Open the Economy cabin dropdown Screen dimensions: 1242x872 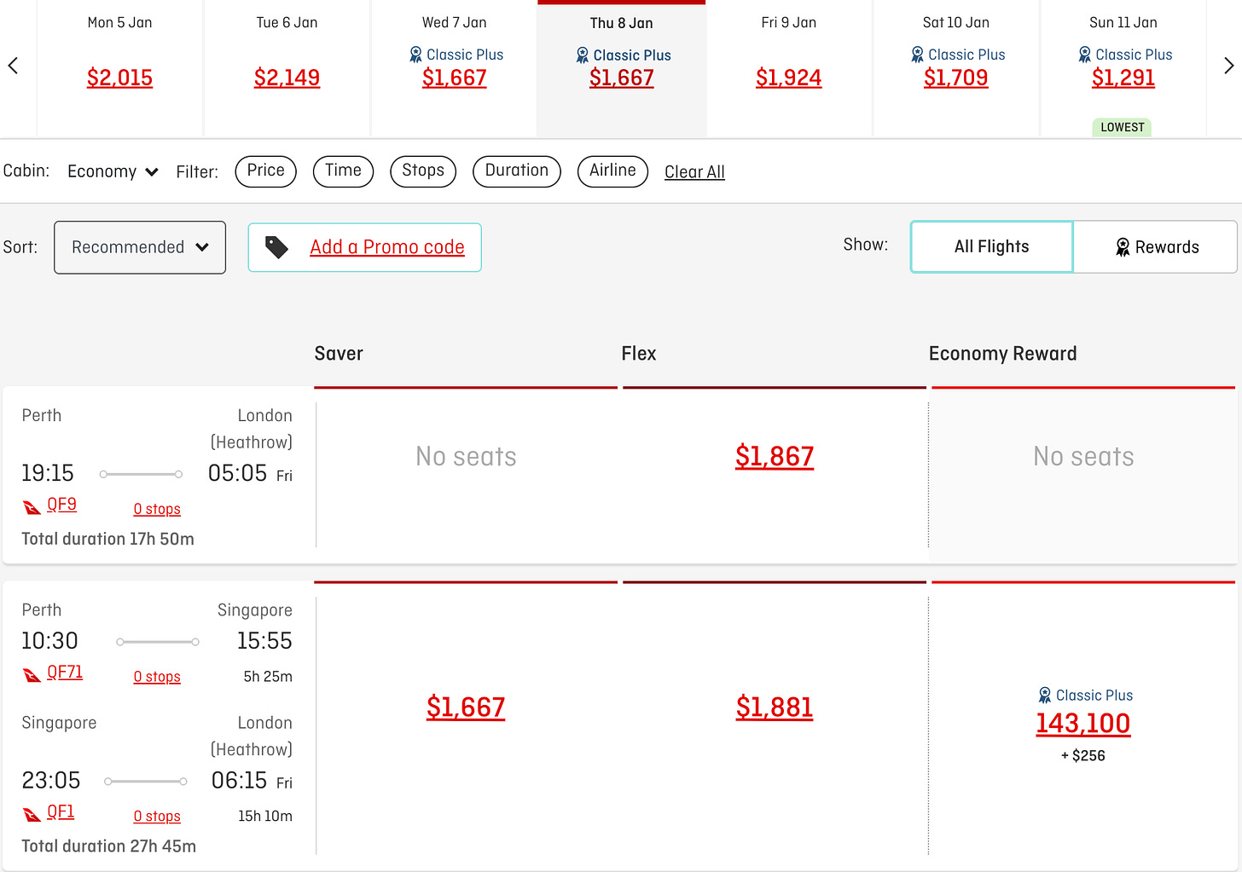click(113, 171)
